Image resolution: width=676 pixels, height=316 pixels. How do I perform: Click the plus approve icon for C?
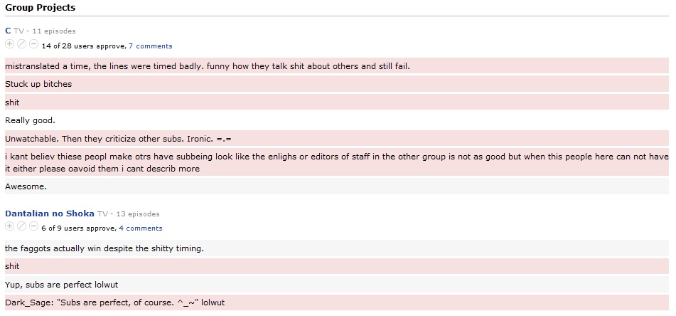coord(9,44)
